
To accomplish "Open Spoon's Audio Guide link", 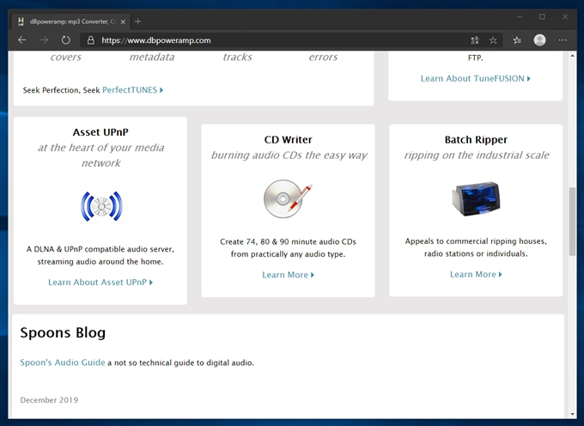I will tap(63, 362).
